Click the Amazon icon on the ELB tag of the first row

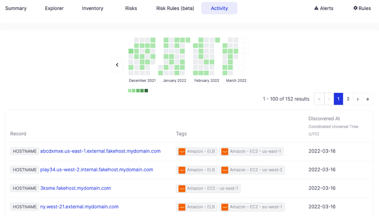pyautogui.click(x=182, y=151)
